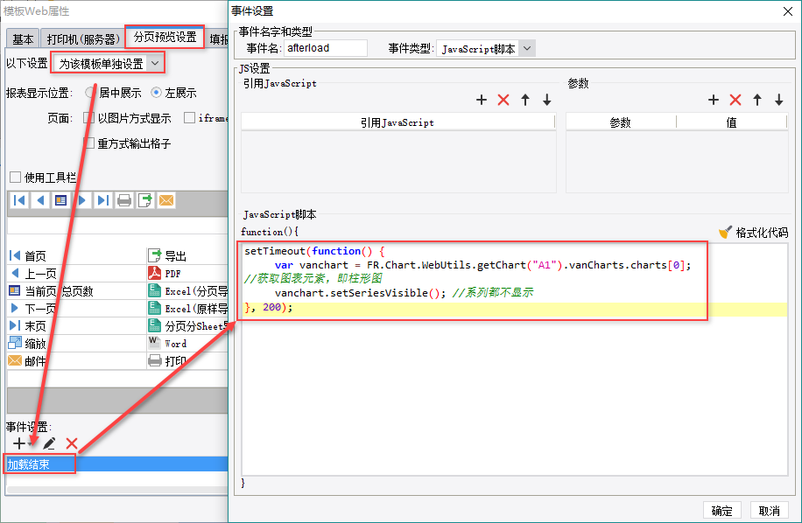
Task: Click 格式化代码 text button
Action: click(762, 233)
